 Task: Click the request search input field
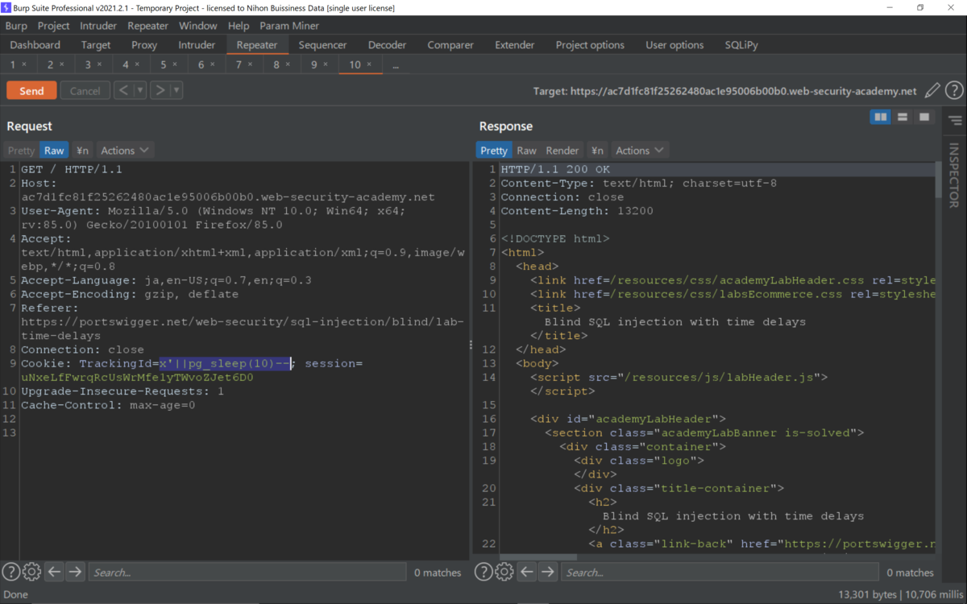(247, 572)
